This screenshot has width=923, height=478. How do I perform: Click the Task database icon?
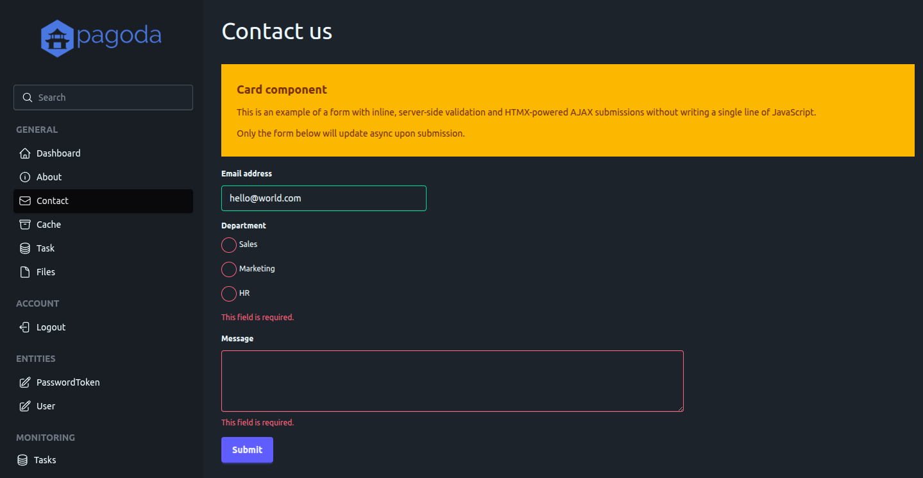click(x=24, y=248)
